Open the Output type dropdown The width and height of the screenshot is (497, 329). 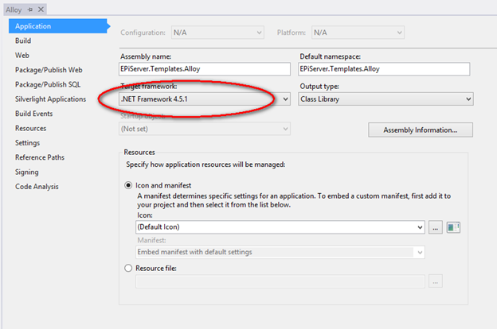click(x=468, y=99)
